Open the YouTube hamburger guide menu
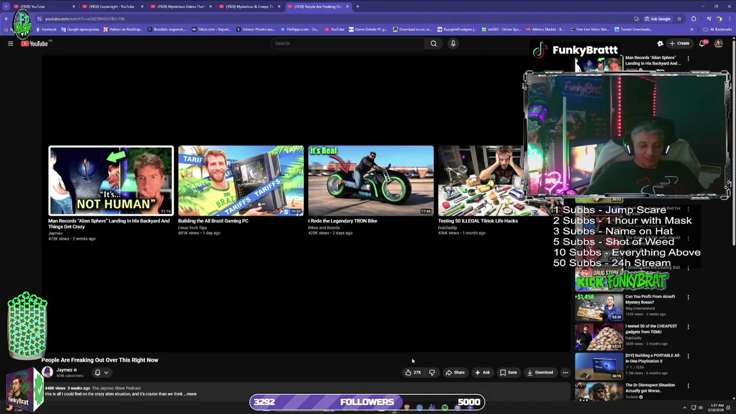This screenshot has height=414, width=736. tap(10, 43)
